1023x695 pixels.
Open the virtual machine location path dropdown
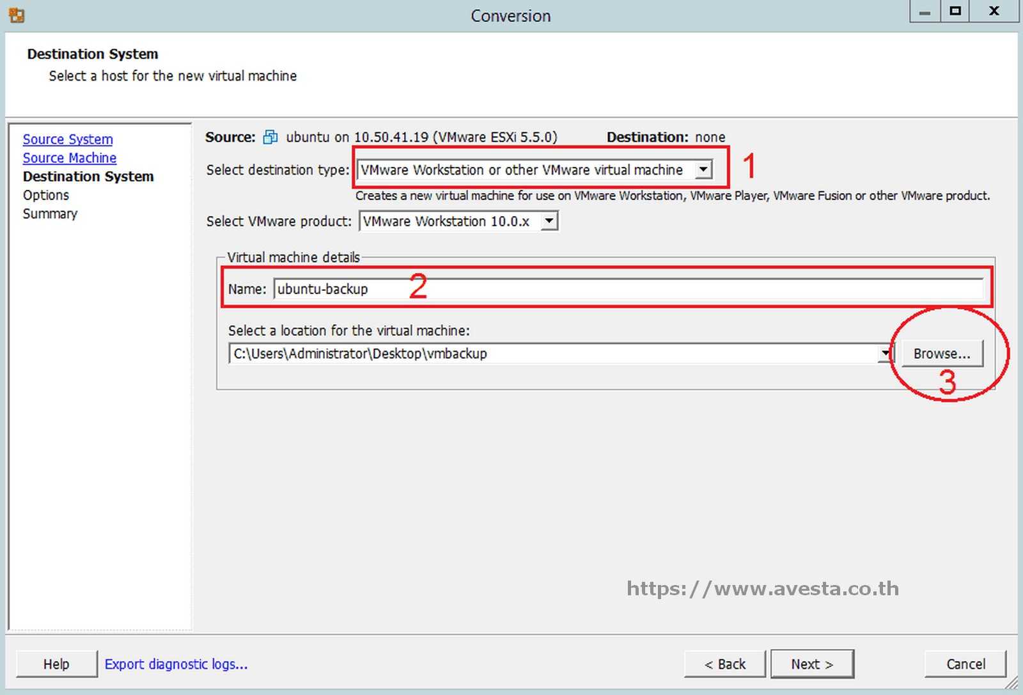[886, 353]
